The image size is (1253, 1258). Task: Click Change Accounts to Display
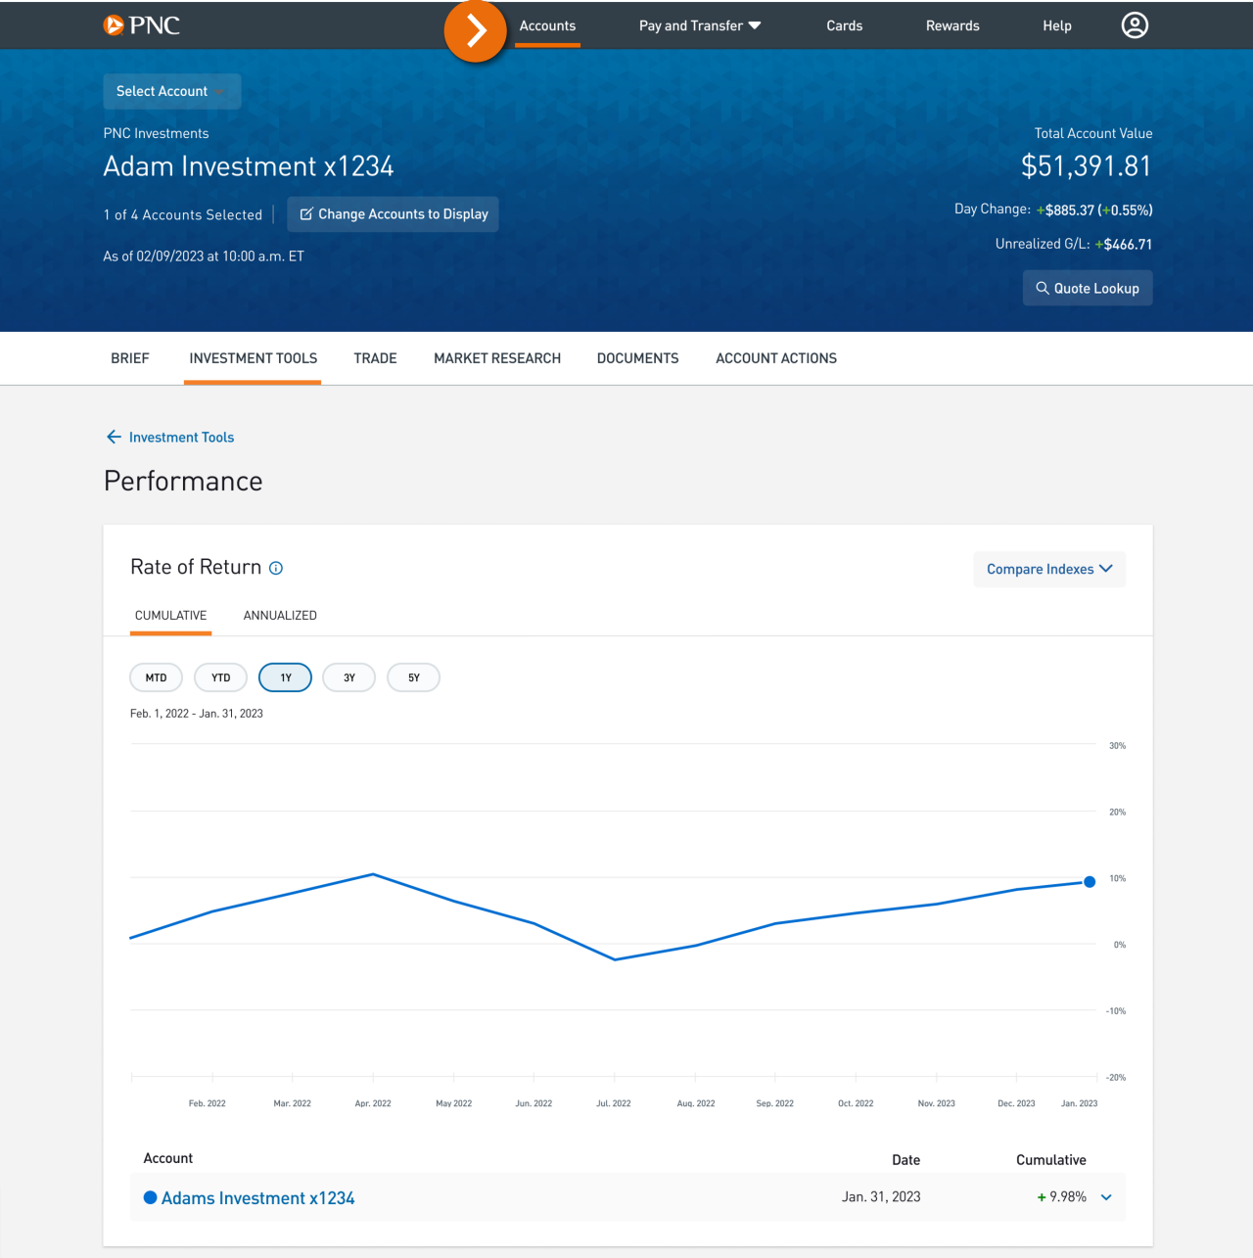pyautogui.click(x=393, y=213)
